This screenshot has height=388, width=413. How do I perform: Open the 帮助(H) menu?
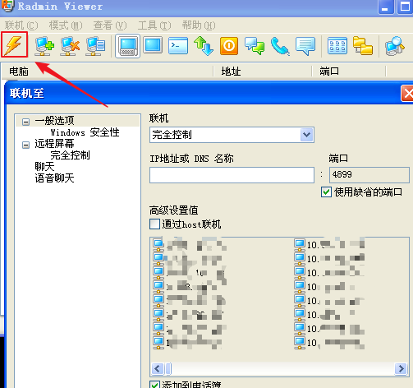[x=199, y=25]
